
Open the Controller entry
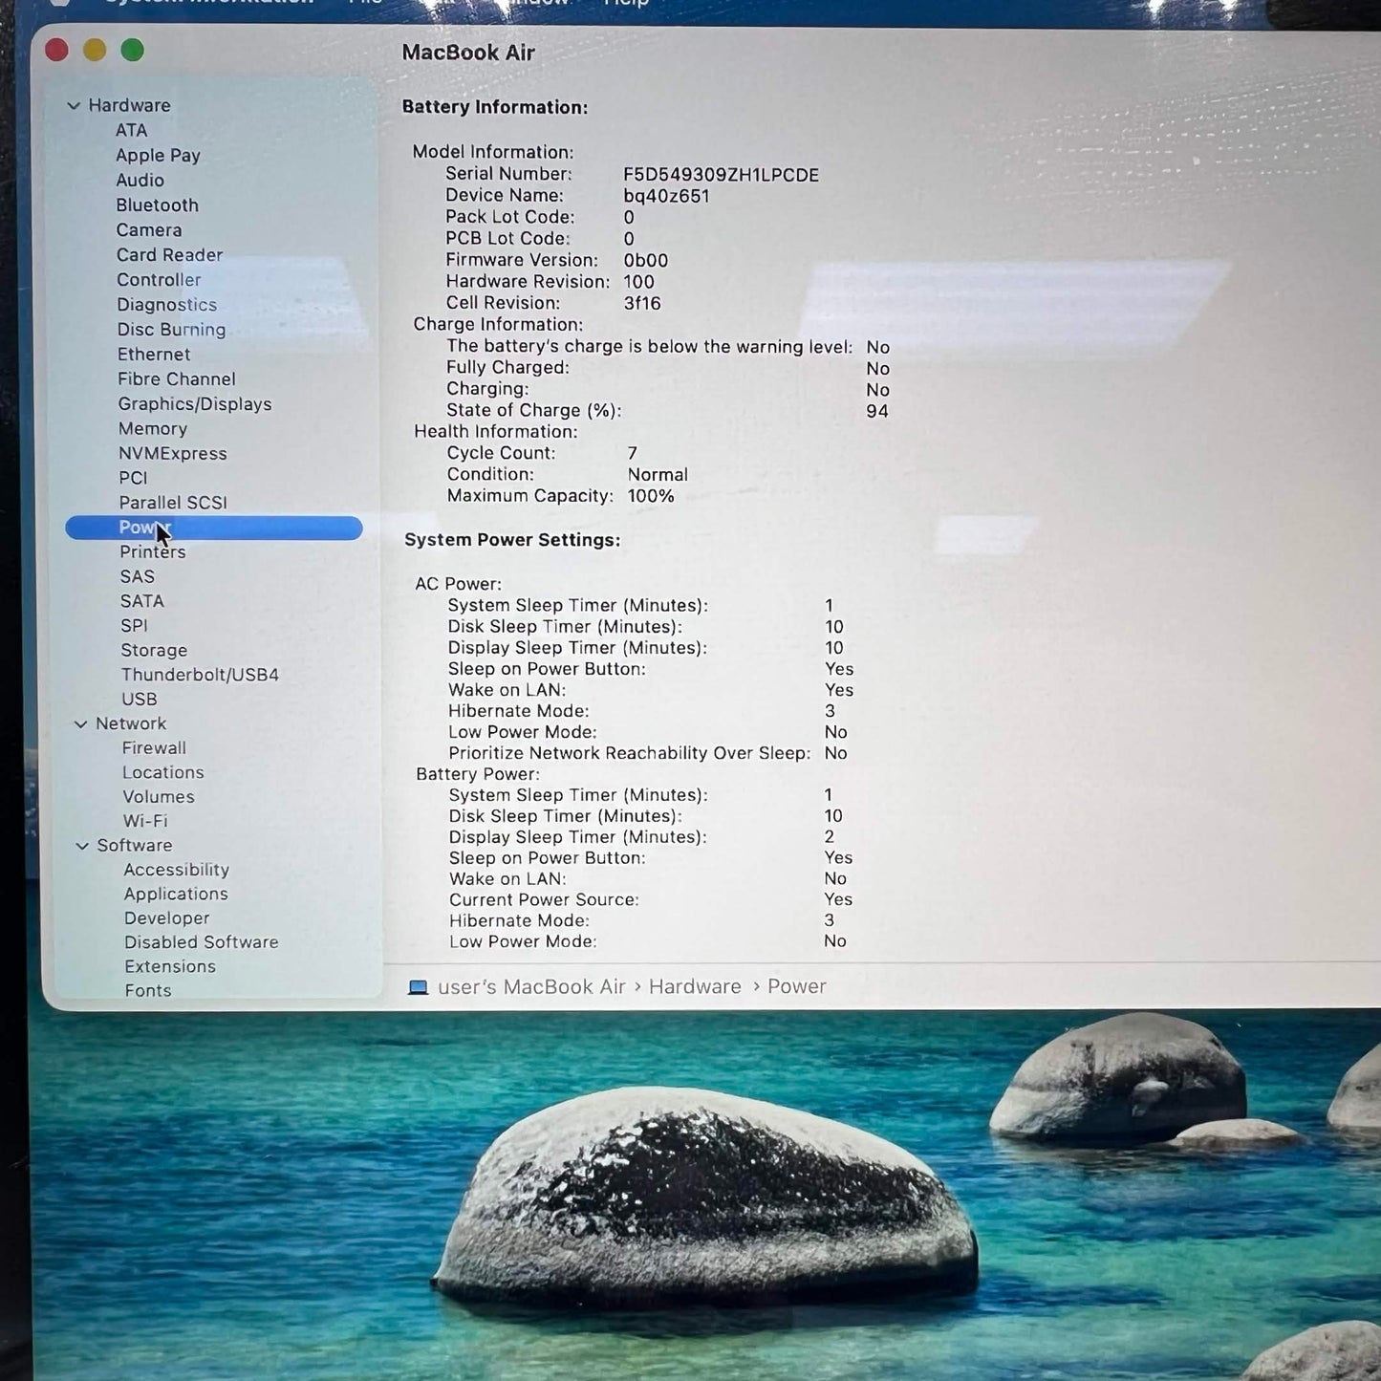point(159,279)
